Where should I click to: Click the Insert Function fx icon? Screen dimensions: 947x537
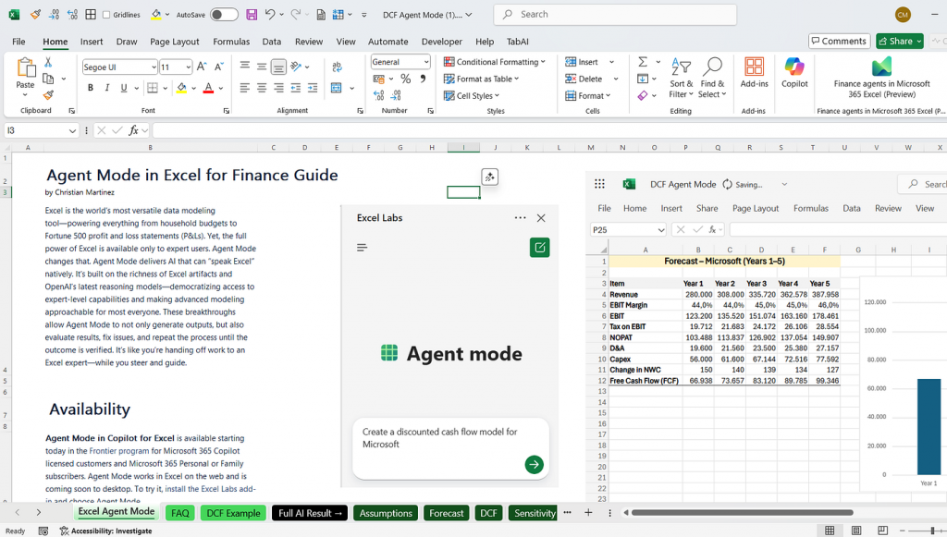[x=133, y=130]
